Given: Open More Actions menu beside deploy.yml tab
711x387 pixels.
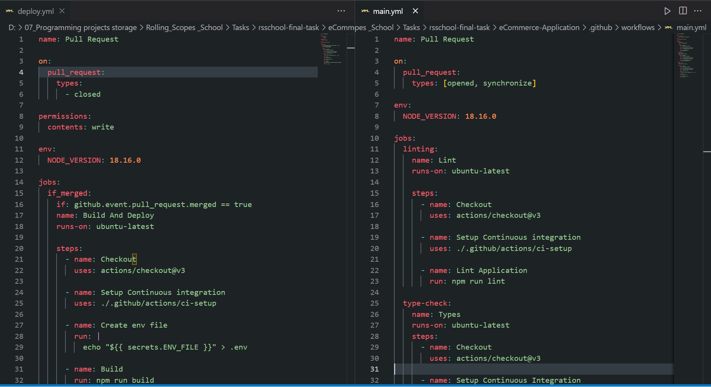Looking at the screenshot, I should coord(341,11).
